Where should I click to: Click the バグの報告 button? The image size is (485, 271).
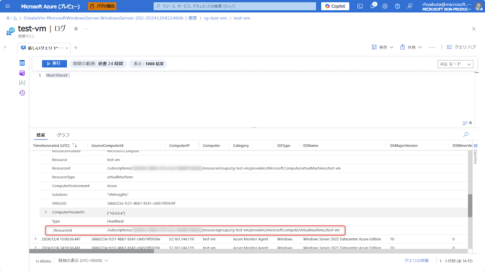click(102, 6)
